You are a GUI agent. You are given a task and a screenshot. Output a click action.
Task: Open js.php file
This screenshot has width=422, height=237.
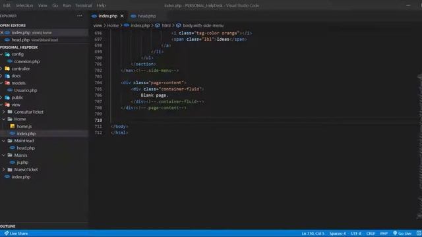tap(22, 163)
